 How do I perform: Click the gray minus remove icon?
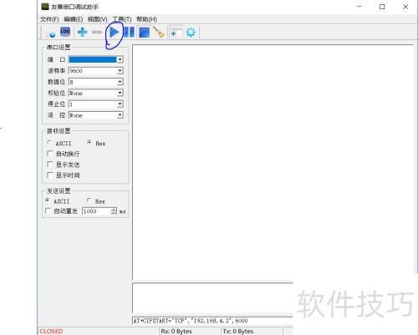pos(97,33)
